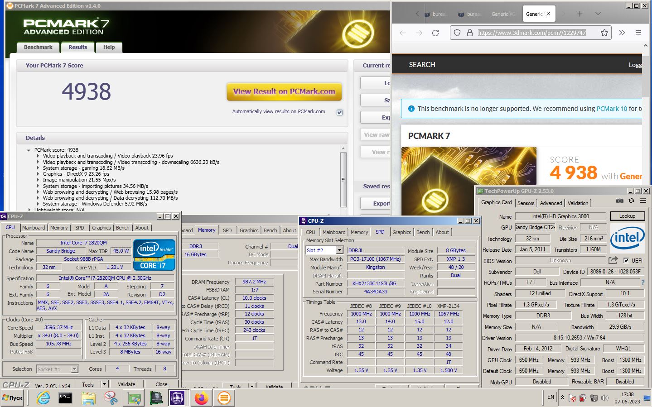Viewport: 652px width, 407px height.
Task: Click the Пуск Start button
Action: pyautogui.click(x=12, y=398)
